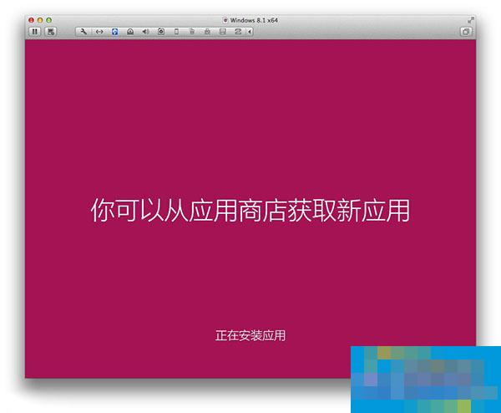The image size is (501, 413).
Task: Click the camera device icon
Action: coord(161,31)
